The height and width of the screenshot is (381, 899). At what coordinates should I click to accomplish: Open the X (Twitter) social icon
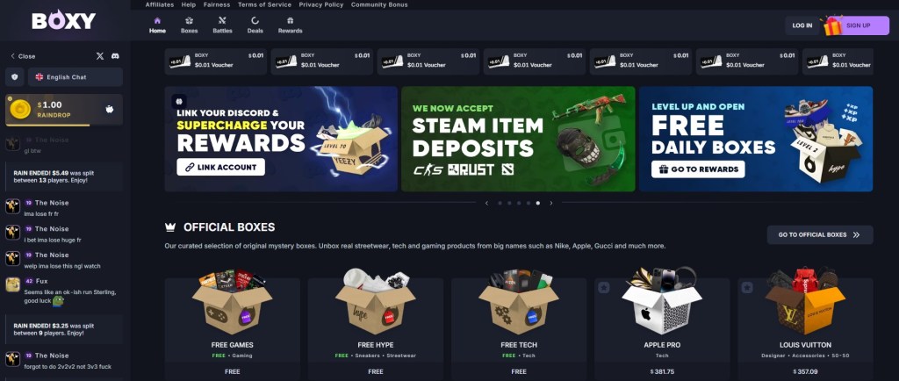click(100, 56)
